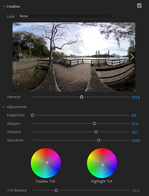149x196 pixels.
Task: Click the Sharpen label
Action: coord(13,124)
